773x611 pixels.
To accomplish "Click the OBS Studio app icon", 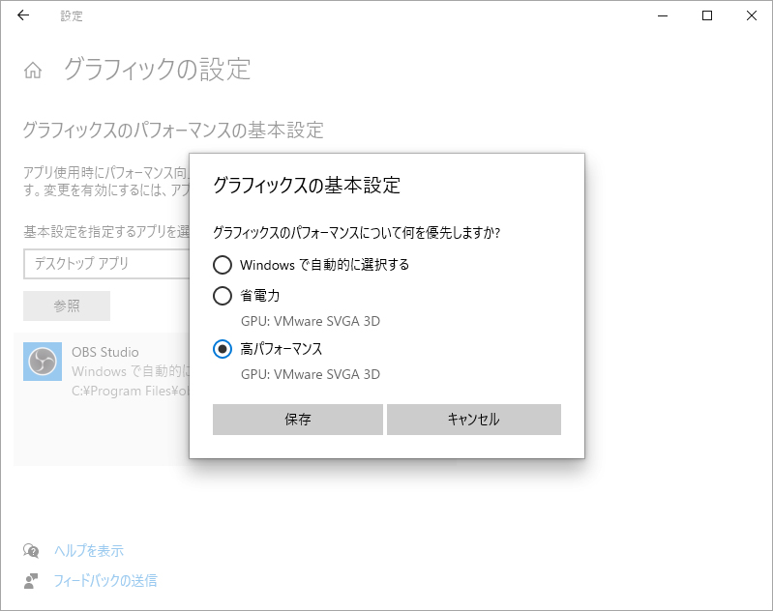I will 43,362.
